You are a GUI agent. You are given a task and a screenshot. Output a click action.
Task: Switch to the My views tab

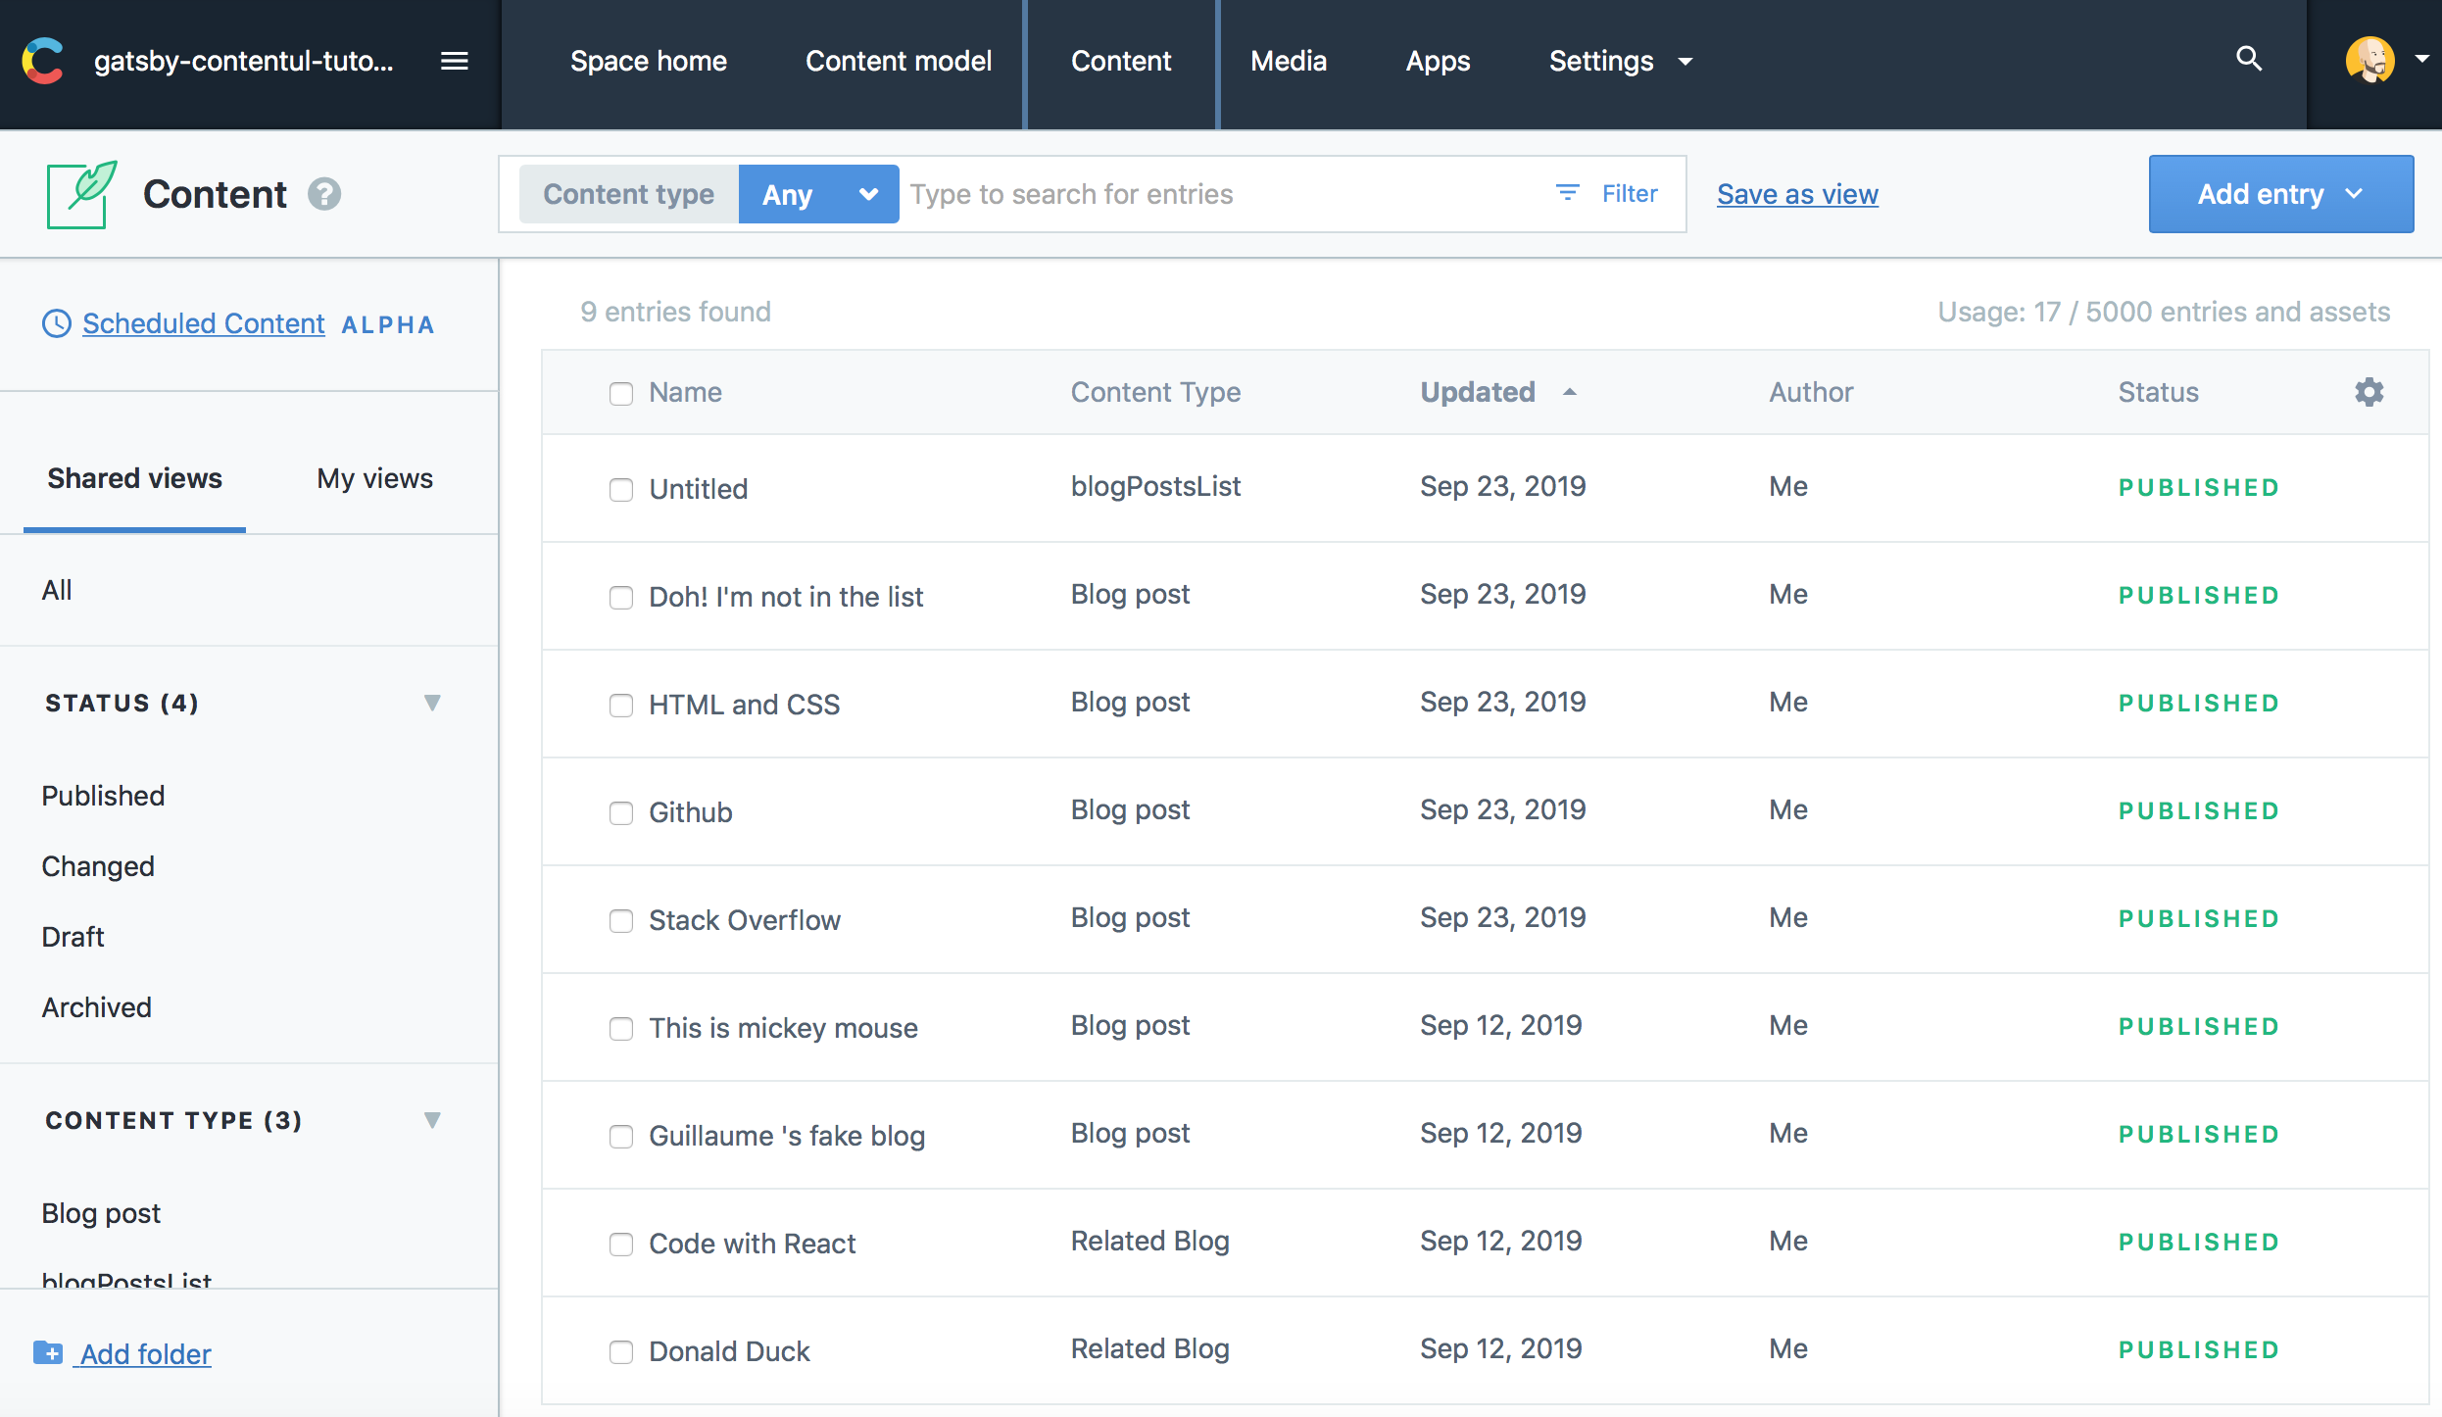374,478
